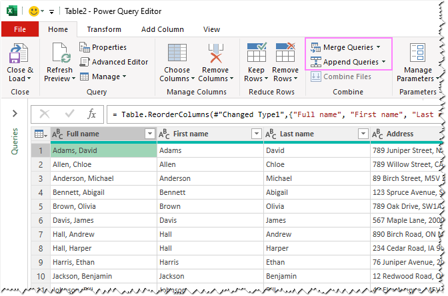Click Last name column data type icon
Viewport: 448px width, 296px height.
[271, 134]
